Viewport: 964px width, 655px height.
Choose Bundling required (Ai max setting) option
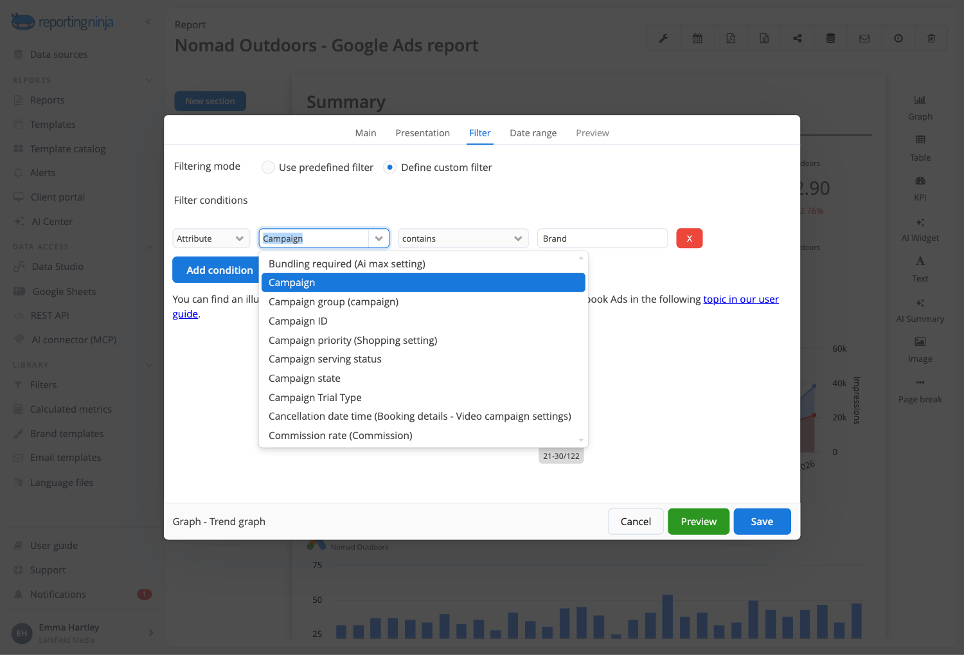pyautogui.click(x=423, y=264)
